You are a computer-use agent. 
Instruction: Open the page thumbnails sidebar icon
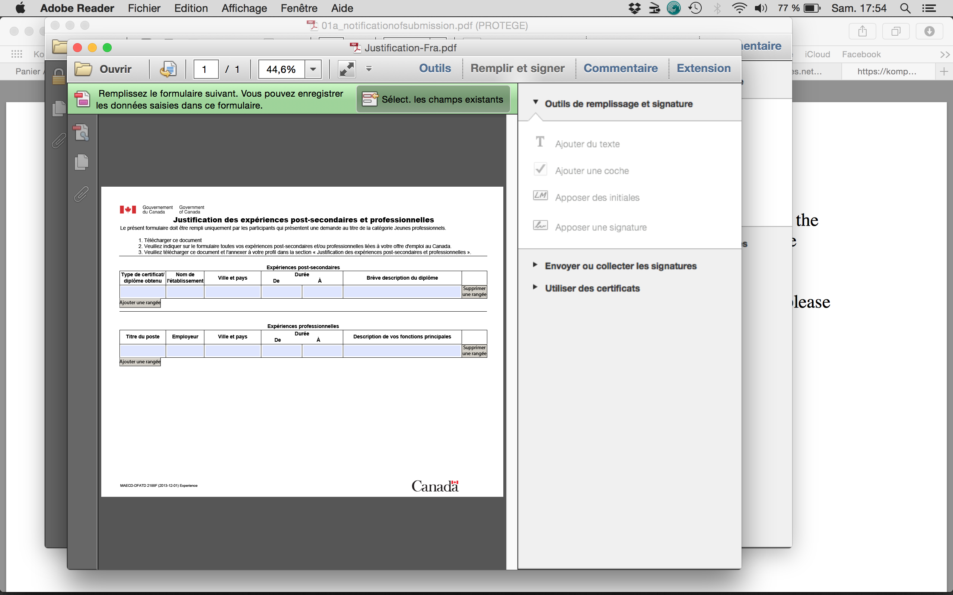pos(81,162)
